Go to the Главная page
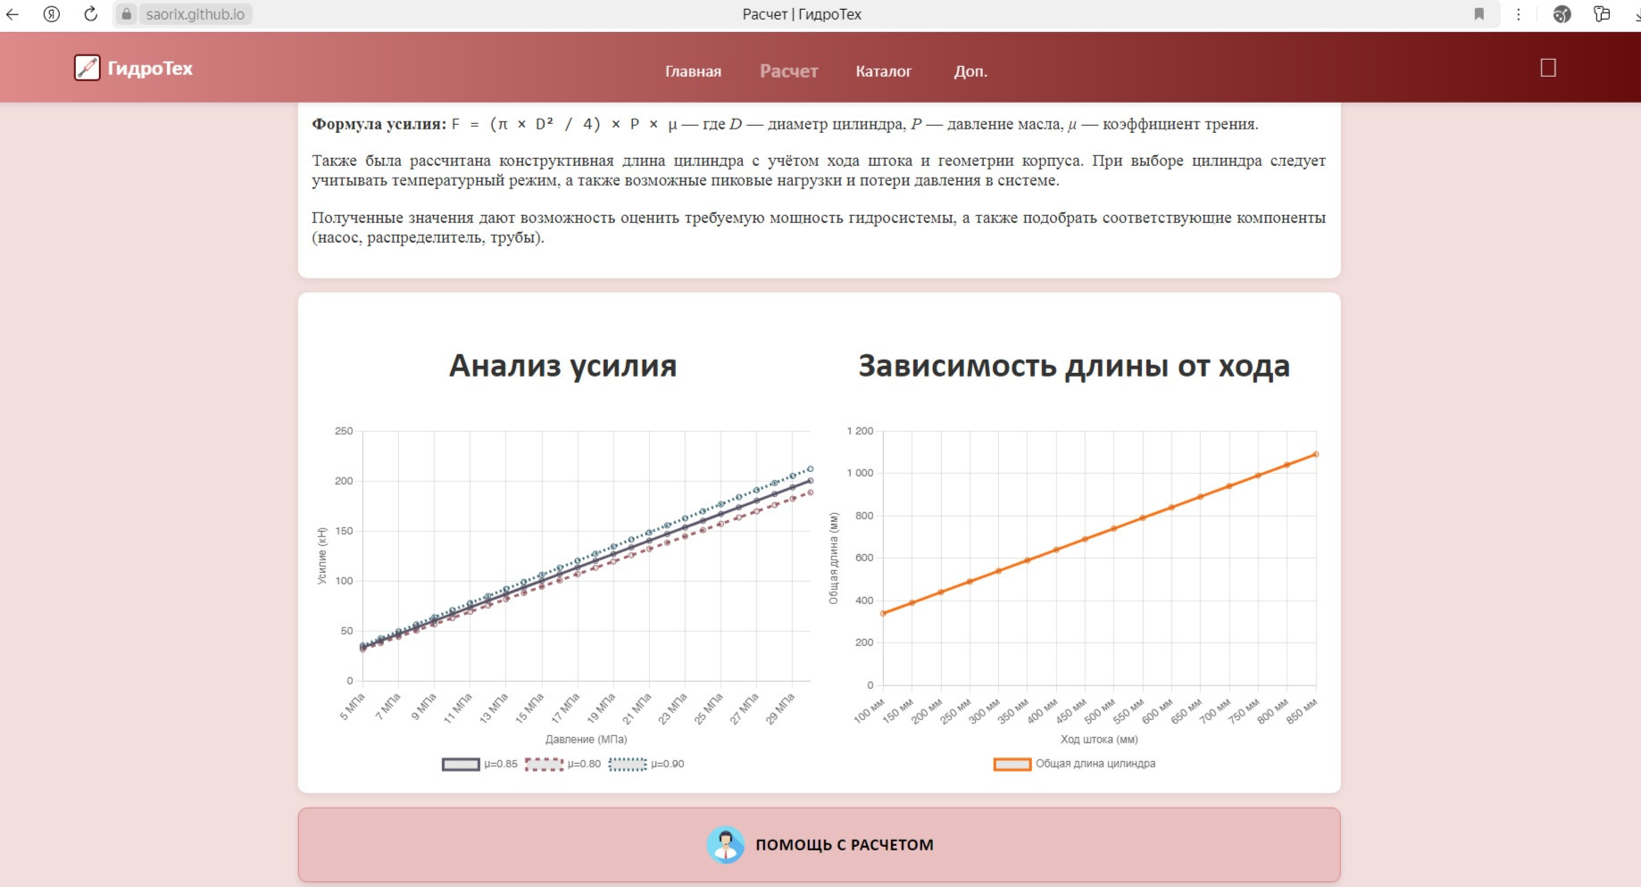1641x887 pixels. 693,71
